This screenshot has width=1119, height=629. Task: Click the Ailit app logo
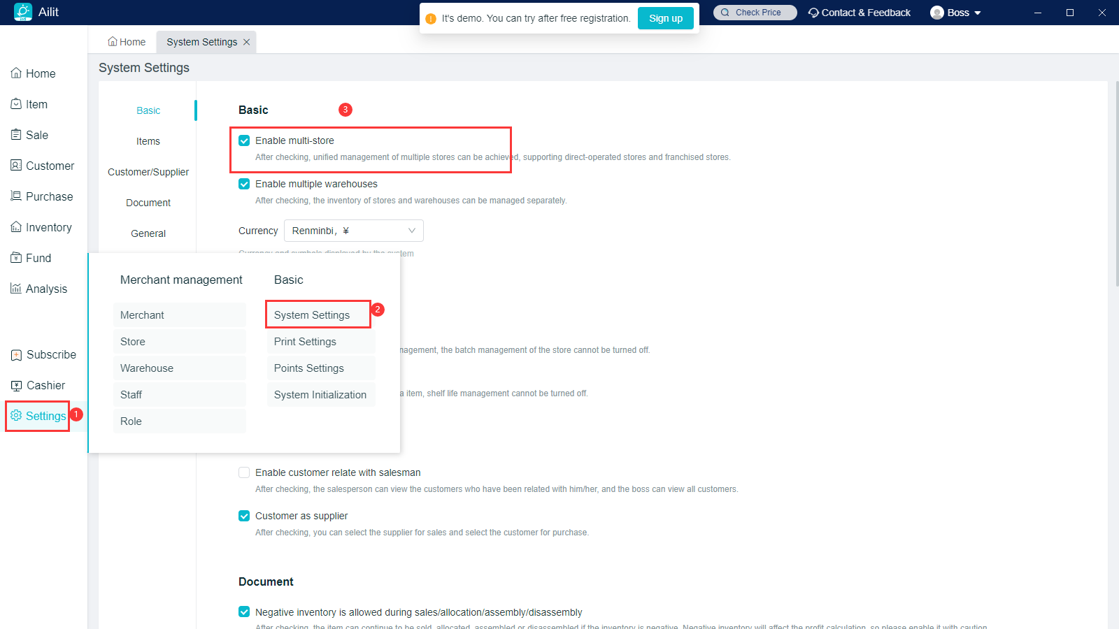[x=23, y=12]
